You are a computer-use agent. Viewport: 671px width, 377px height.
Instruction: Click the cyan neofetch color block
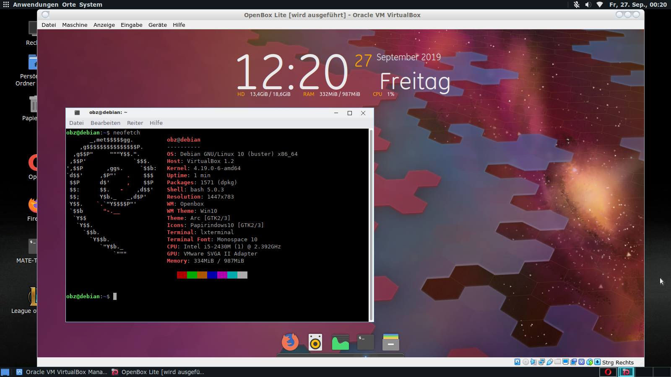(x=232, y=275)
